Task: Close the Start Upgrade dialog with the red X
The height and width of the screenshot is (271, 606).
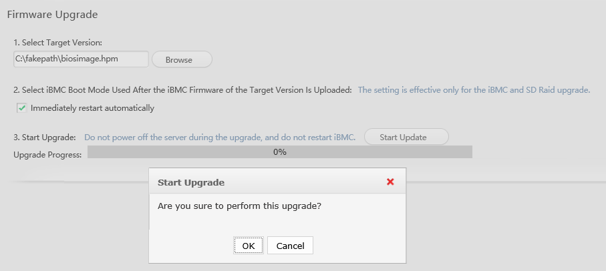Action: click(390, 182)
